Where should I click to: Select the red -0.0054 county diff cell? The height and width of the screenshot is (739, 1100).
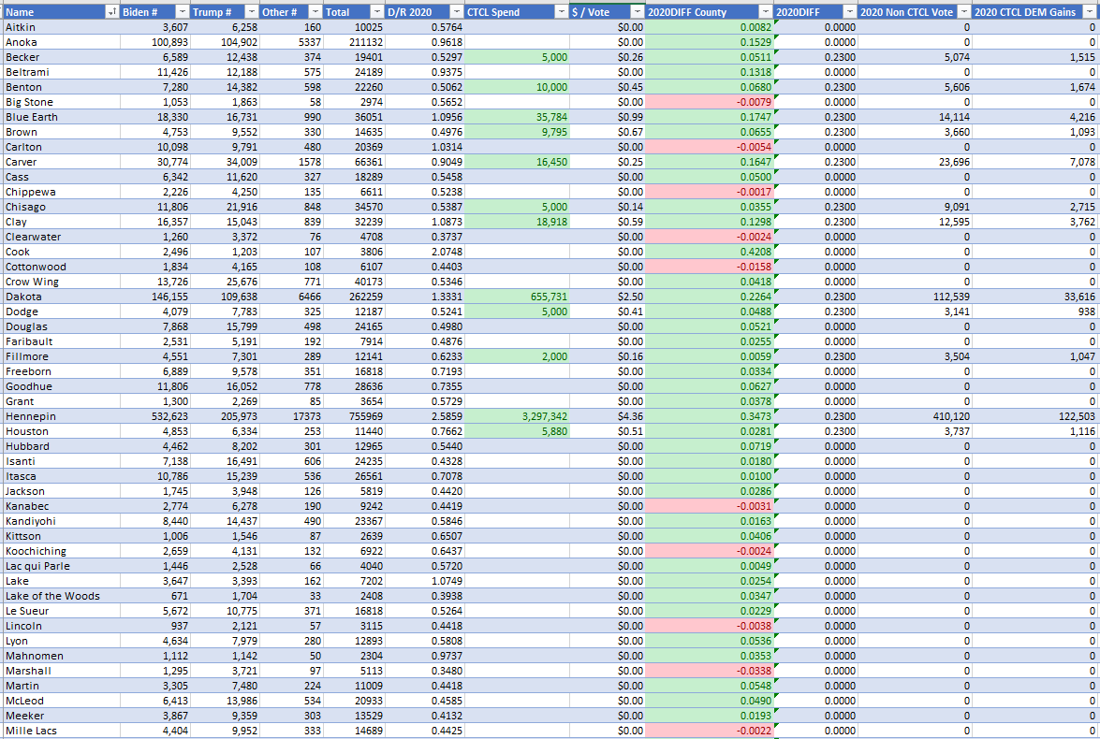pos(710,147)
